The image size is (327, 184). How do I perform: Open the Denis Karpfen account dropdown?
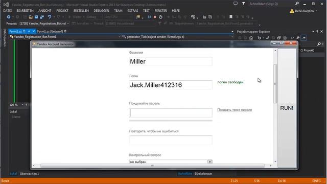click(x=306, y=11)
